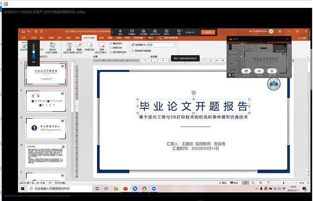The height and width of the screenshot is (201, 313).
Task: Toggle the 显示媒体控件 (Show Media Controls) checkbox
Action: [111, 52]
